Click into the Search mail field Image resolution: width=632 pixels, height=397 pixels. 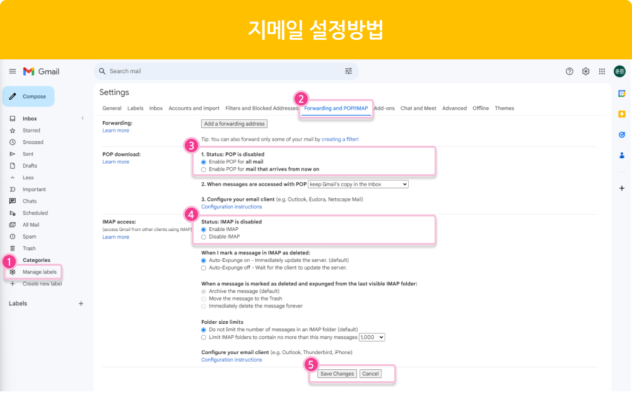coord(226,71)
